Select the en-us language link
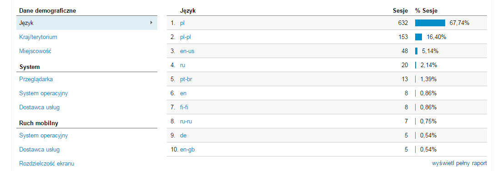Image resolution: width=502 pixels, height=171 pixels. [187, 51]
